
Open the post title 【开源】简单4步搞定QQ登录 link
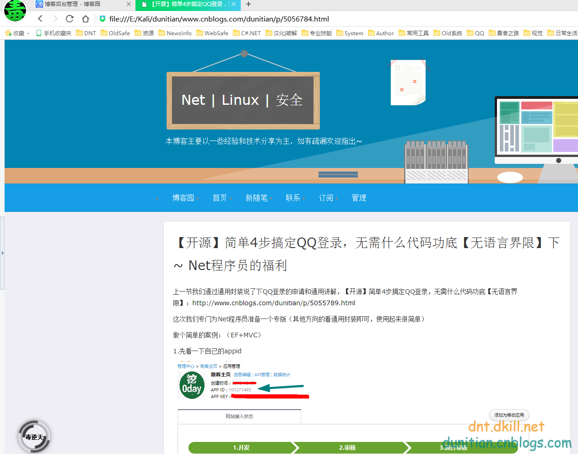coord(367,254)
